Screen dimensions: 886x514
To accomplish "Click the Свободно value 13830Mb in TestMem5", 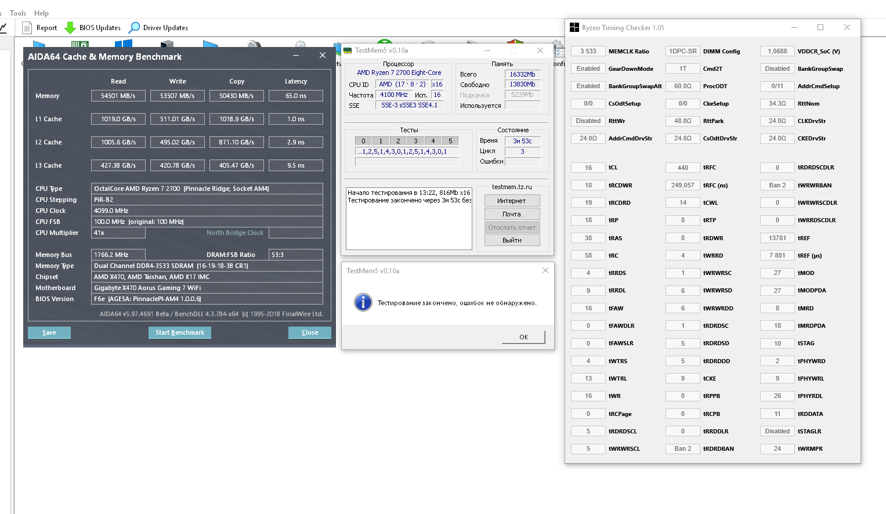I will click(x=523, y=84).
